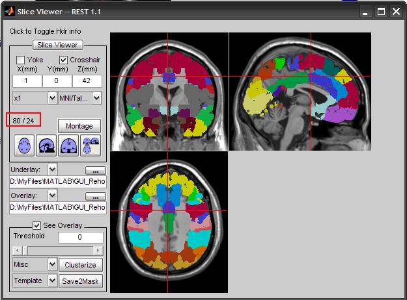
Task: Click the Clusterize button
Action: point(81,265)
